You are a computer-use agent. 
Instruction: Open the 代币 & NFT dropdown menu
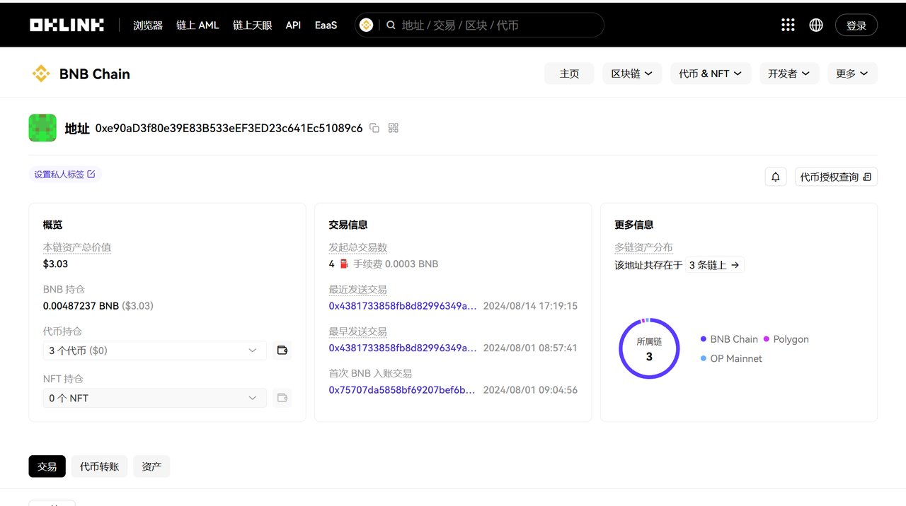pos(711,73)
